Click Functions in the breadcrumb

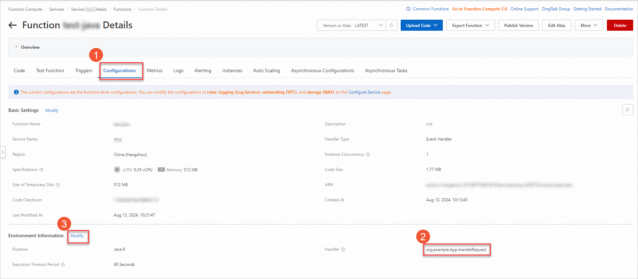pyautogui.click(x=122, y=9)
